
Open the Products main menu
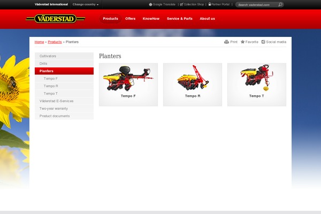[x=111, y=19]
